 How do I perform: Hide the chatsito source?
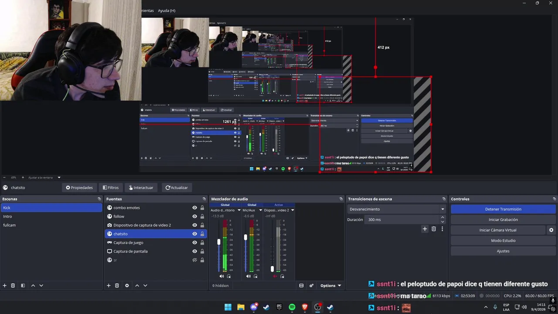pyautogui.click(x=194, y=234)
